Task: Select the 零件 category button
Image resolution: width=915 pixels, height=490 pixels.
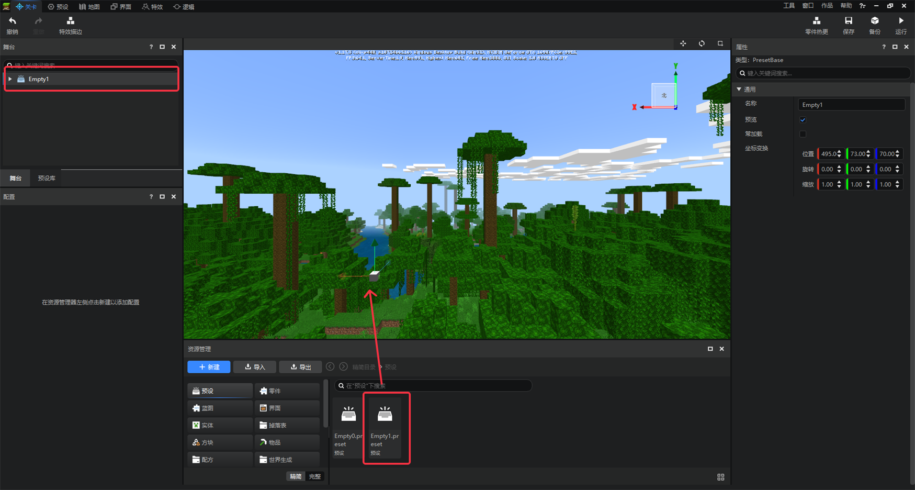Action: click(x=287, y=391)
